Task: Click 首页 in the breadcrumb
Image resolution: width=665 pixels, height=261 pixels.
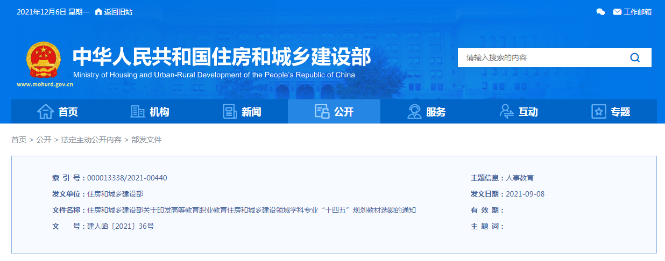Action: click(x=19, y=140)
